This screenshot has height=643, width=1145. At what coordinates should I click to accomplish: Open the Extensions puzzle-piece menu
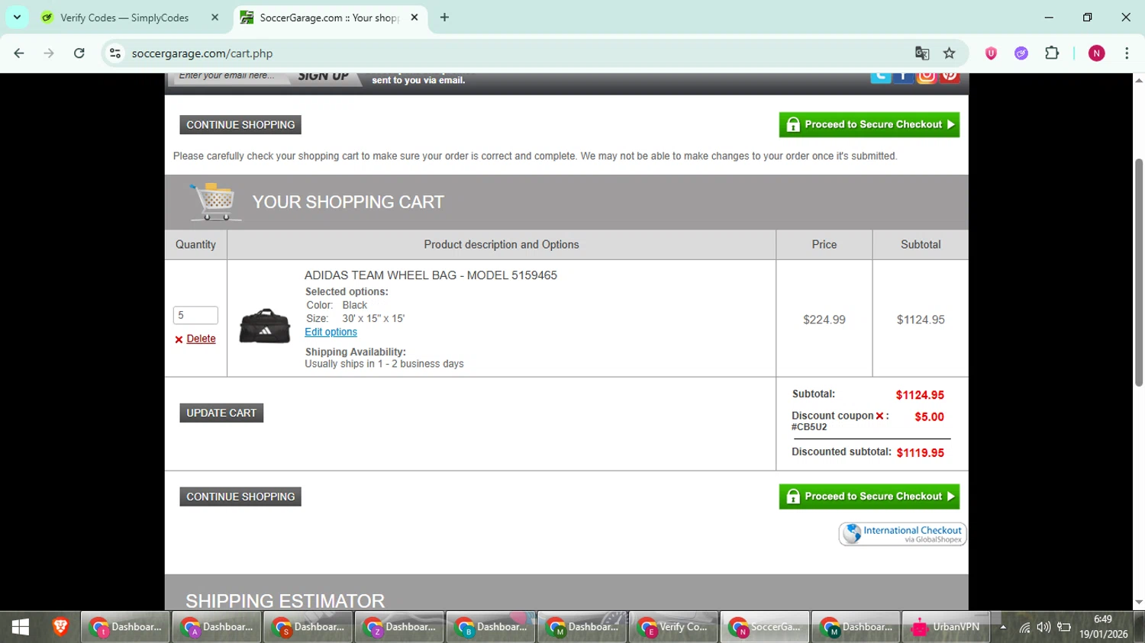pos(1052,53)
